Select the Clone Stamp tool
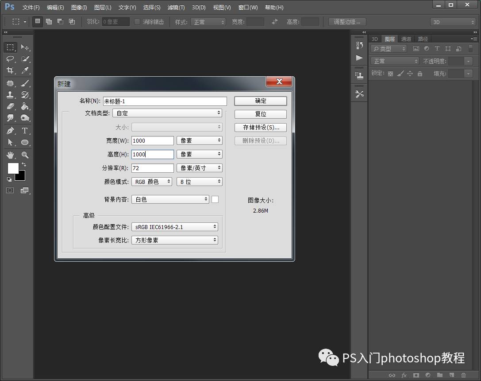 [10, 95]
